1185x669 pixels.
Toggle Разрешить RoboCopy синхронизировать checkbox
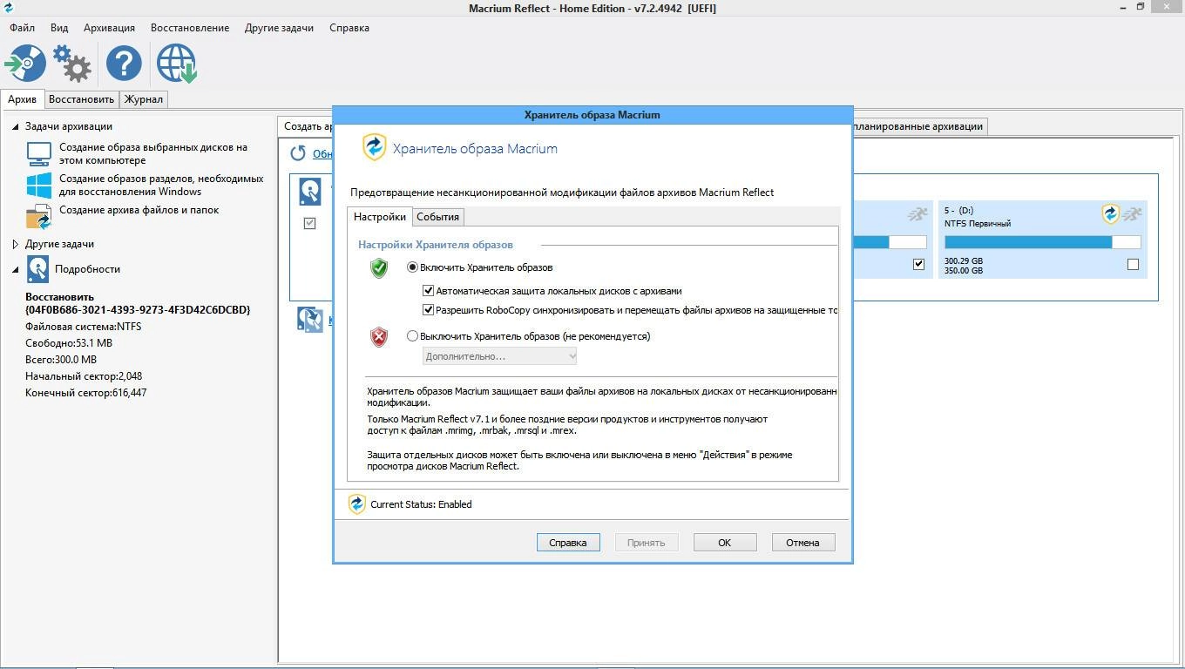[x=428, y=309]
